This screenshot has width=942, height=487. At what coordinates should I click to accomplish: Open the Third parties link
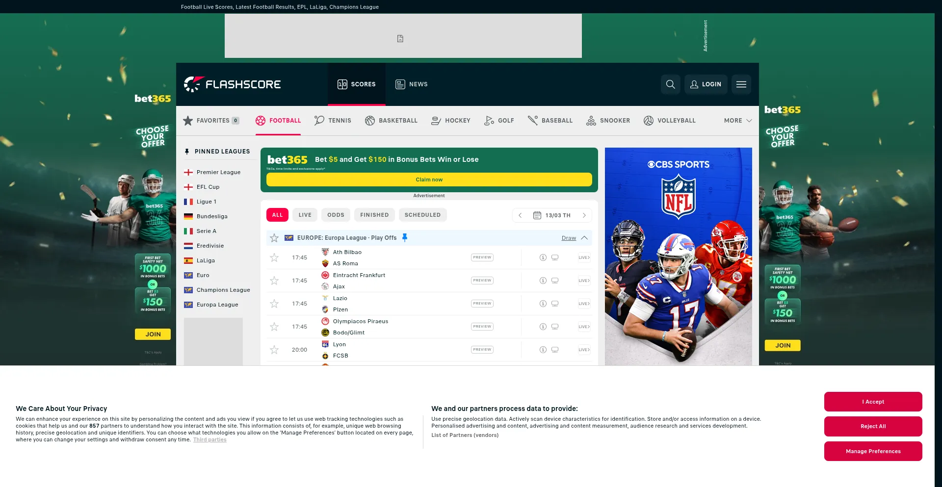(210, 440)
